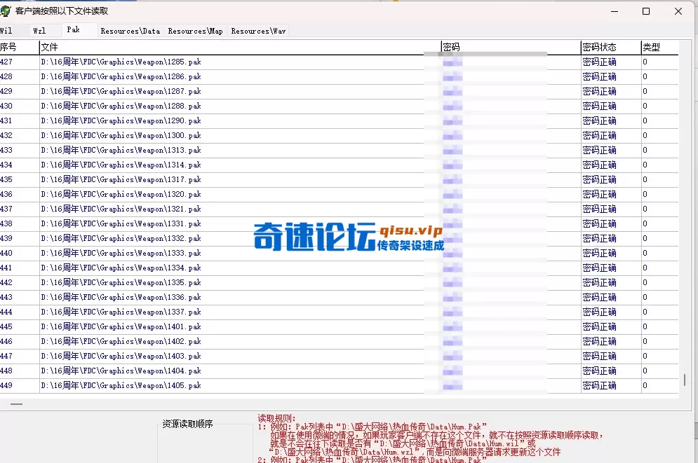Select row Weapon\1405.pak
Image resolution: width=698 pixels, height=463 pixels.
[x=340, y=385]
